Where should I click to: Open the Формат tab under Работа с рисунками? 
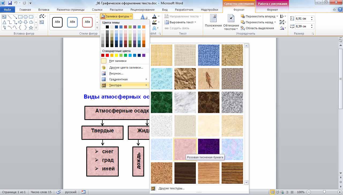click(272, 10)
